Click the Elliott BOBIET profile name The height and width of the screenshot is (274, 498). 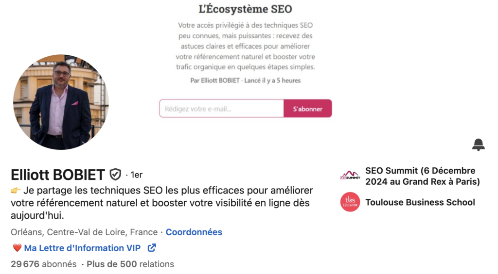click(58, 174)
